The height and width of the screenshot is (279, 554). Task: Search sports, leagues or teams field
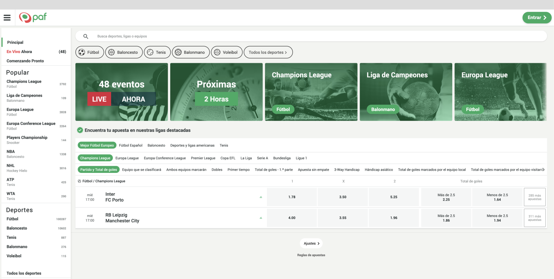pos(311,36)
